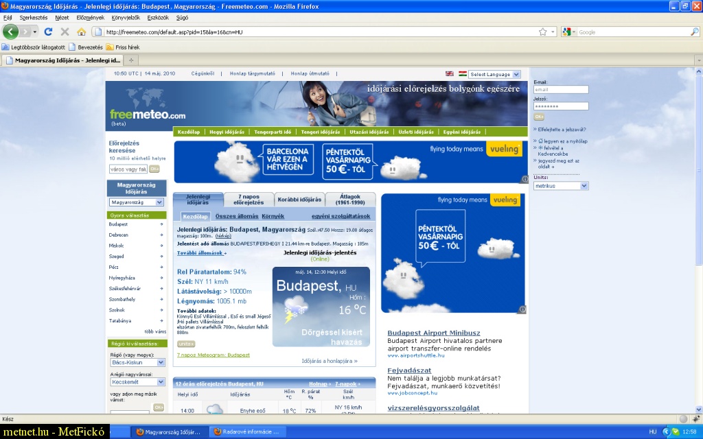Reload the page with the refresh icon

[x=48, y=32]
